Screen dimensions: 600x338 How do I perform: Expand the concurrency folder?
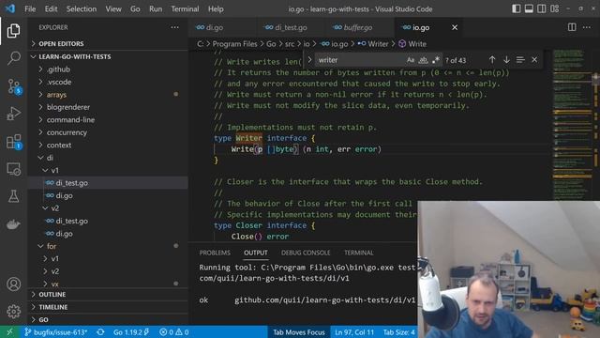108,132
